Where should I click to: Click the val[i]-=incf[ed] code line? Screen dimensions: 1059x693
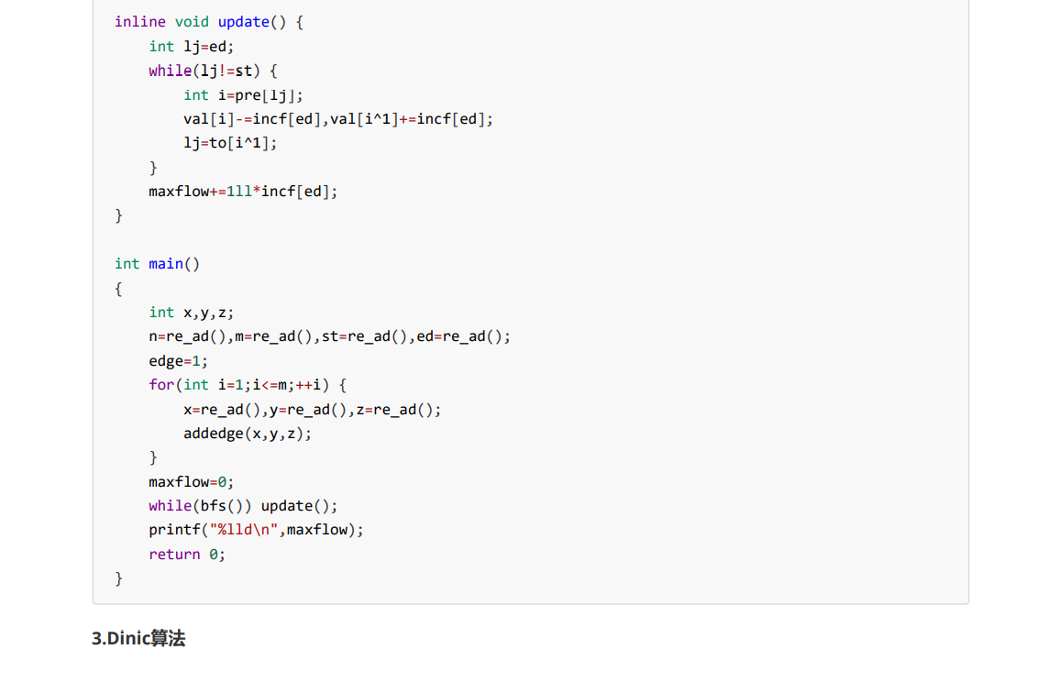[338, 119]
